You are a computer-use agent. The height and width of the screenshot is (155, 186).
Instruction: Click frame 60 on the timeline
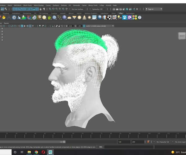pyautogui.click(x=72, y=135)
